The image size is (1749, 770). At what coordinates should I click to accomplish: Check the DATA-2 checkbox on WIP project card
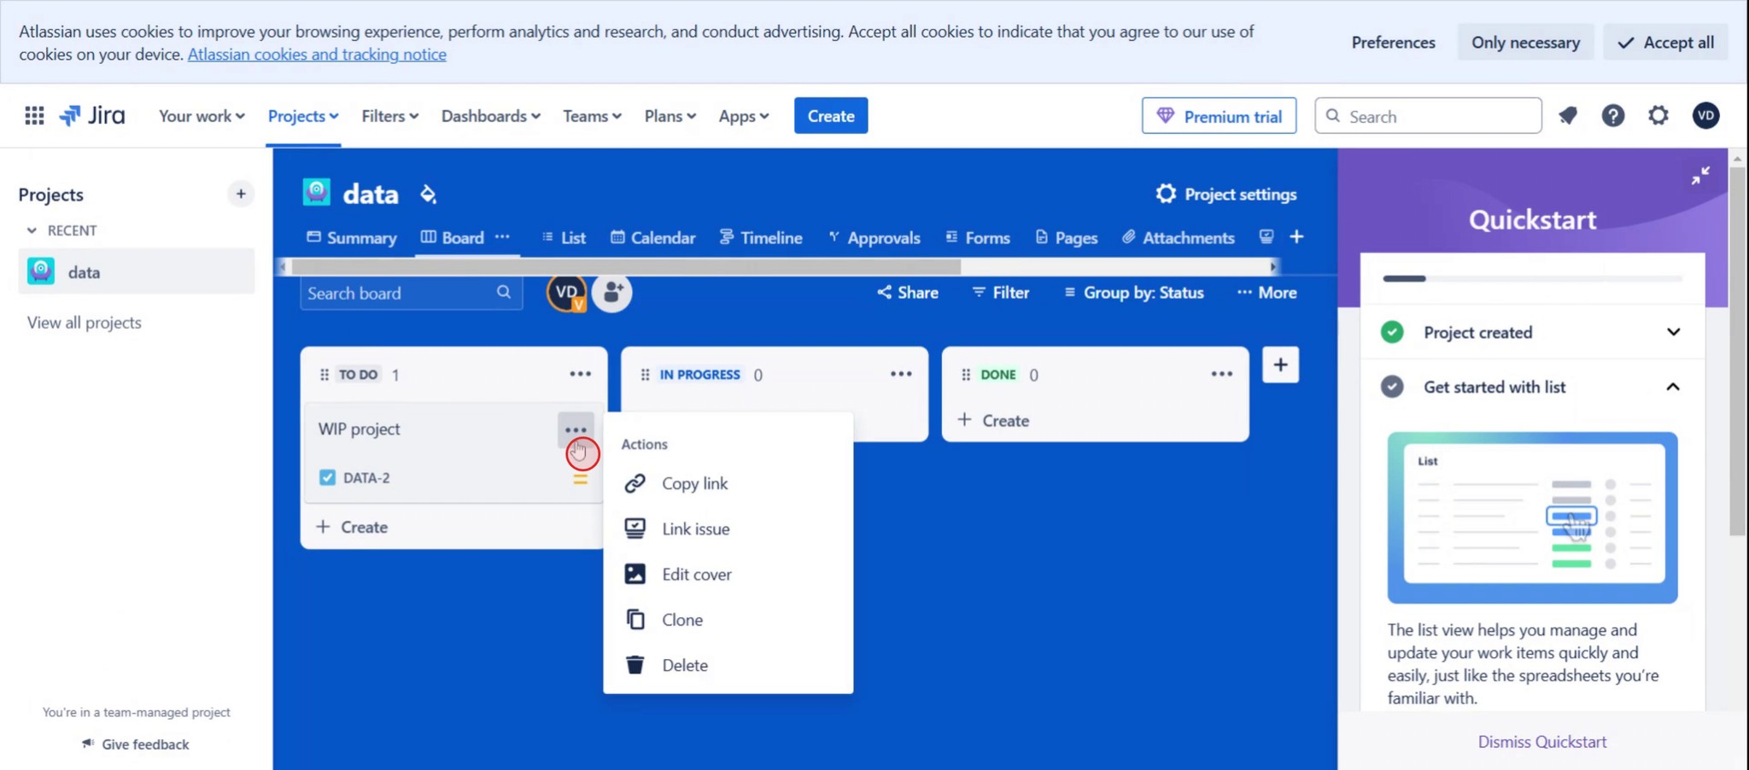coord(327,477)
